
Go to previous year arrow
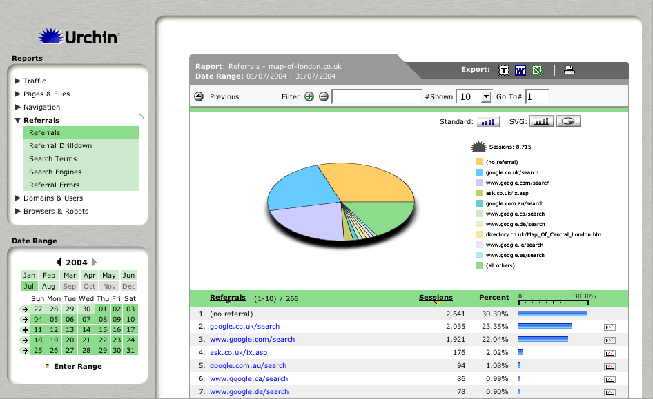[x=59, y=263]
